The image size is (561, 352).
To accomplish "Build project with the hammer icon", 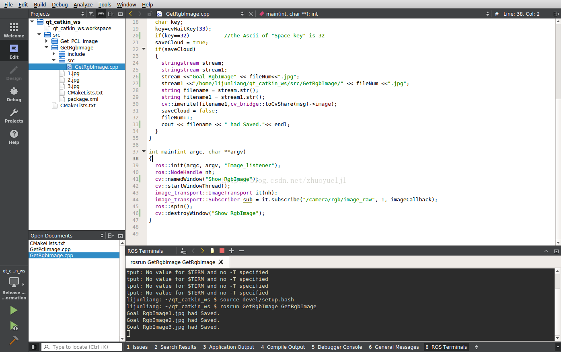I will point(14,341).
